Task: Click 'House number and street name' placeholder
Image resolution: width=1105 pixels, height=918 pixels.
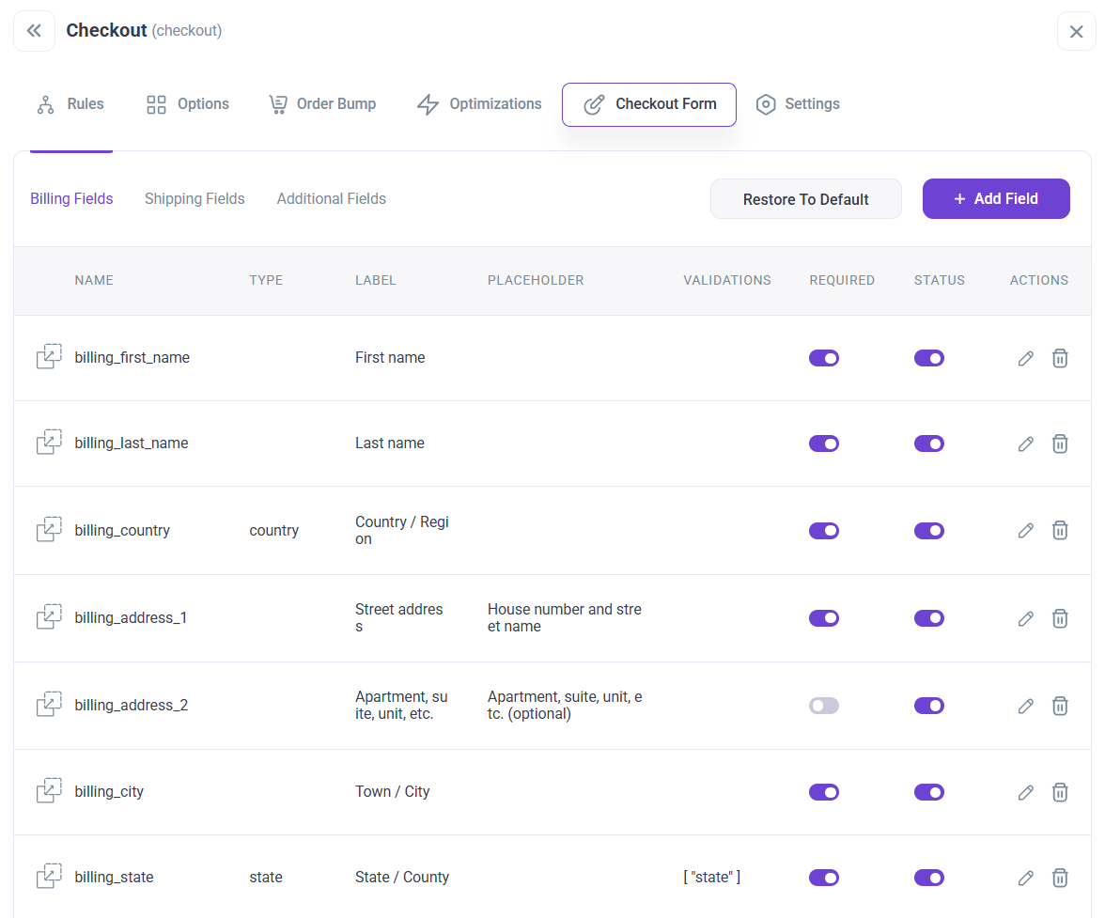Action: tap(565, 618)
